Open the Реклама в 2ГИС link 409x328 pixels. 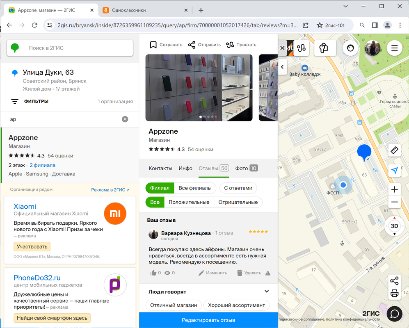pos(110,190)
